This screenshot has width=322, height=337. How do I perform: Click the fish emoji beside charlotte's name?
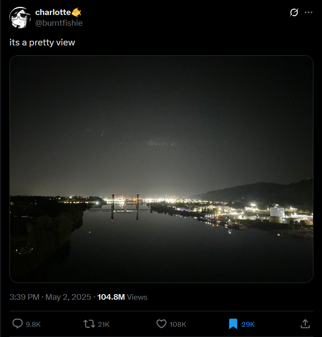tap(76, 12)
